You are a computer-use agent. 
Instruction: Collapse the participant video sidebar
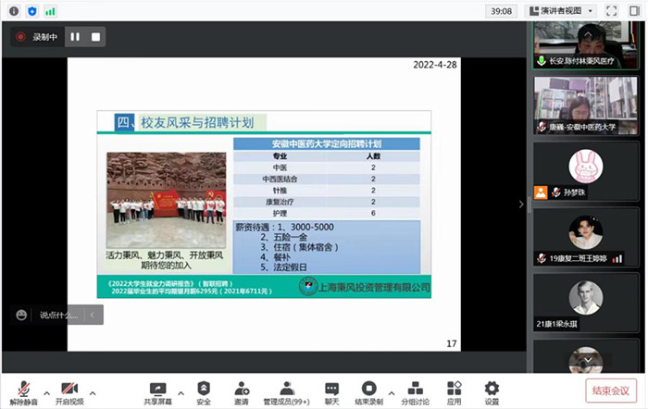point(520,204)
